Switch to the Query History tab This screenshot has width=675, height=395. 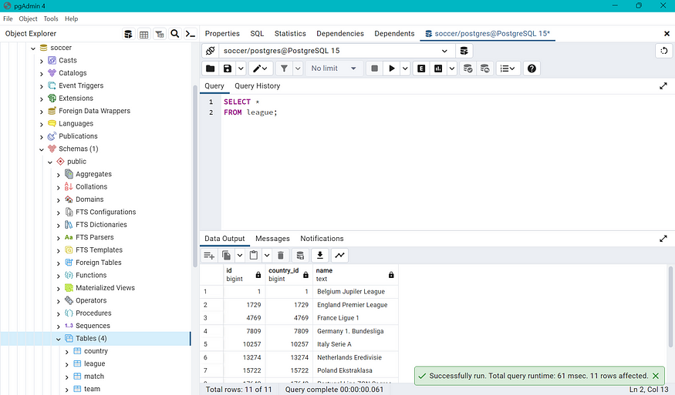258,86
